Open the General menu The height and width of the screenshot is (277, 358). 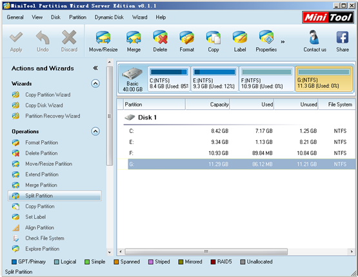[15, 17]
